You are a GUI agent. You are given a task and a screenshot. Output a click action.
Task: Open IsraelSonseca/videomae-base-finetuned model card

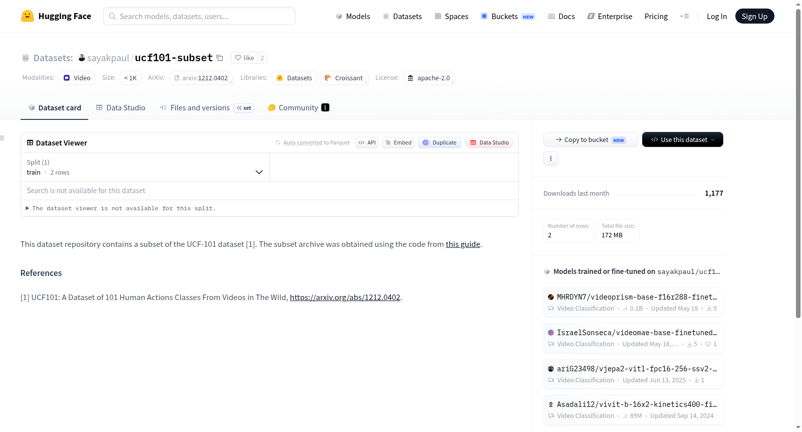[x=633, y=338]
